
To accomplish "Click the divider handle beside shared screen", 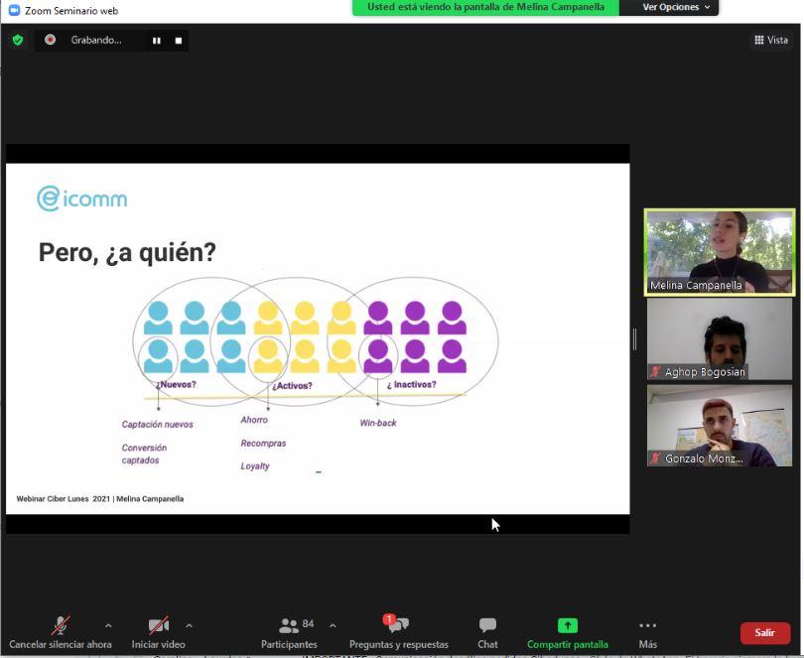I will (x=634, y=338).
